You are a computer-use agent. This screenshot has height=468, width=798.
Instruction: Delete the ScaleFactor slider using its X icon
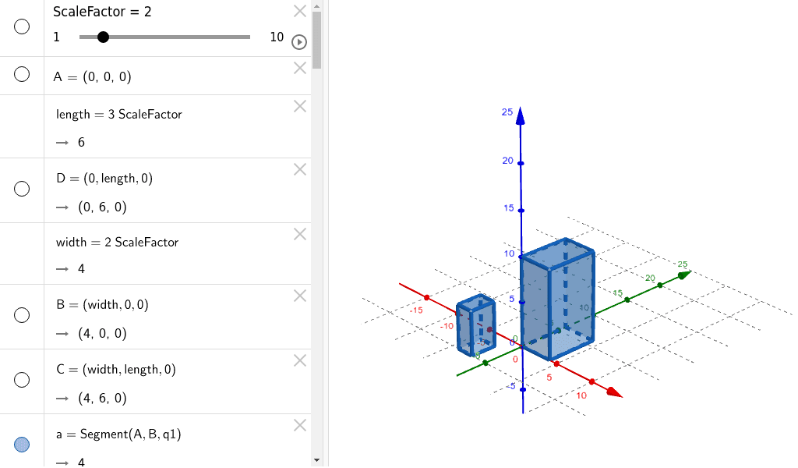coord(299,11)
